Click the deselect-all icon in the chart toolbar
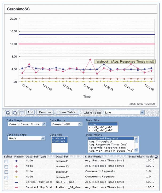Screen dimensions: 162x193 click(15, 113)
